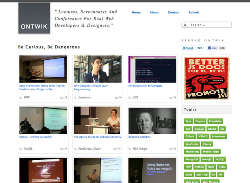250x183 pixels.
Task: Open 'Why Designers Should Learn Programming' link
Action: coord(91,87)
